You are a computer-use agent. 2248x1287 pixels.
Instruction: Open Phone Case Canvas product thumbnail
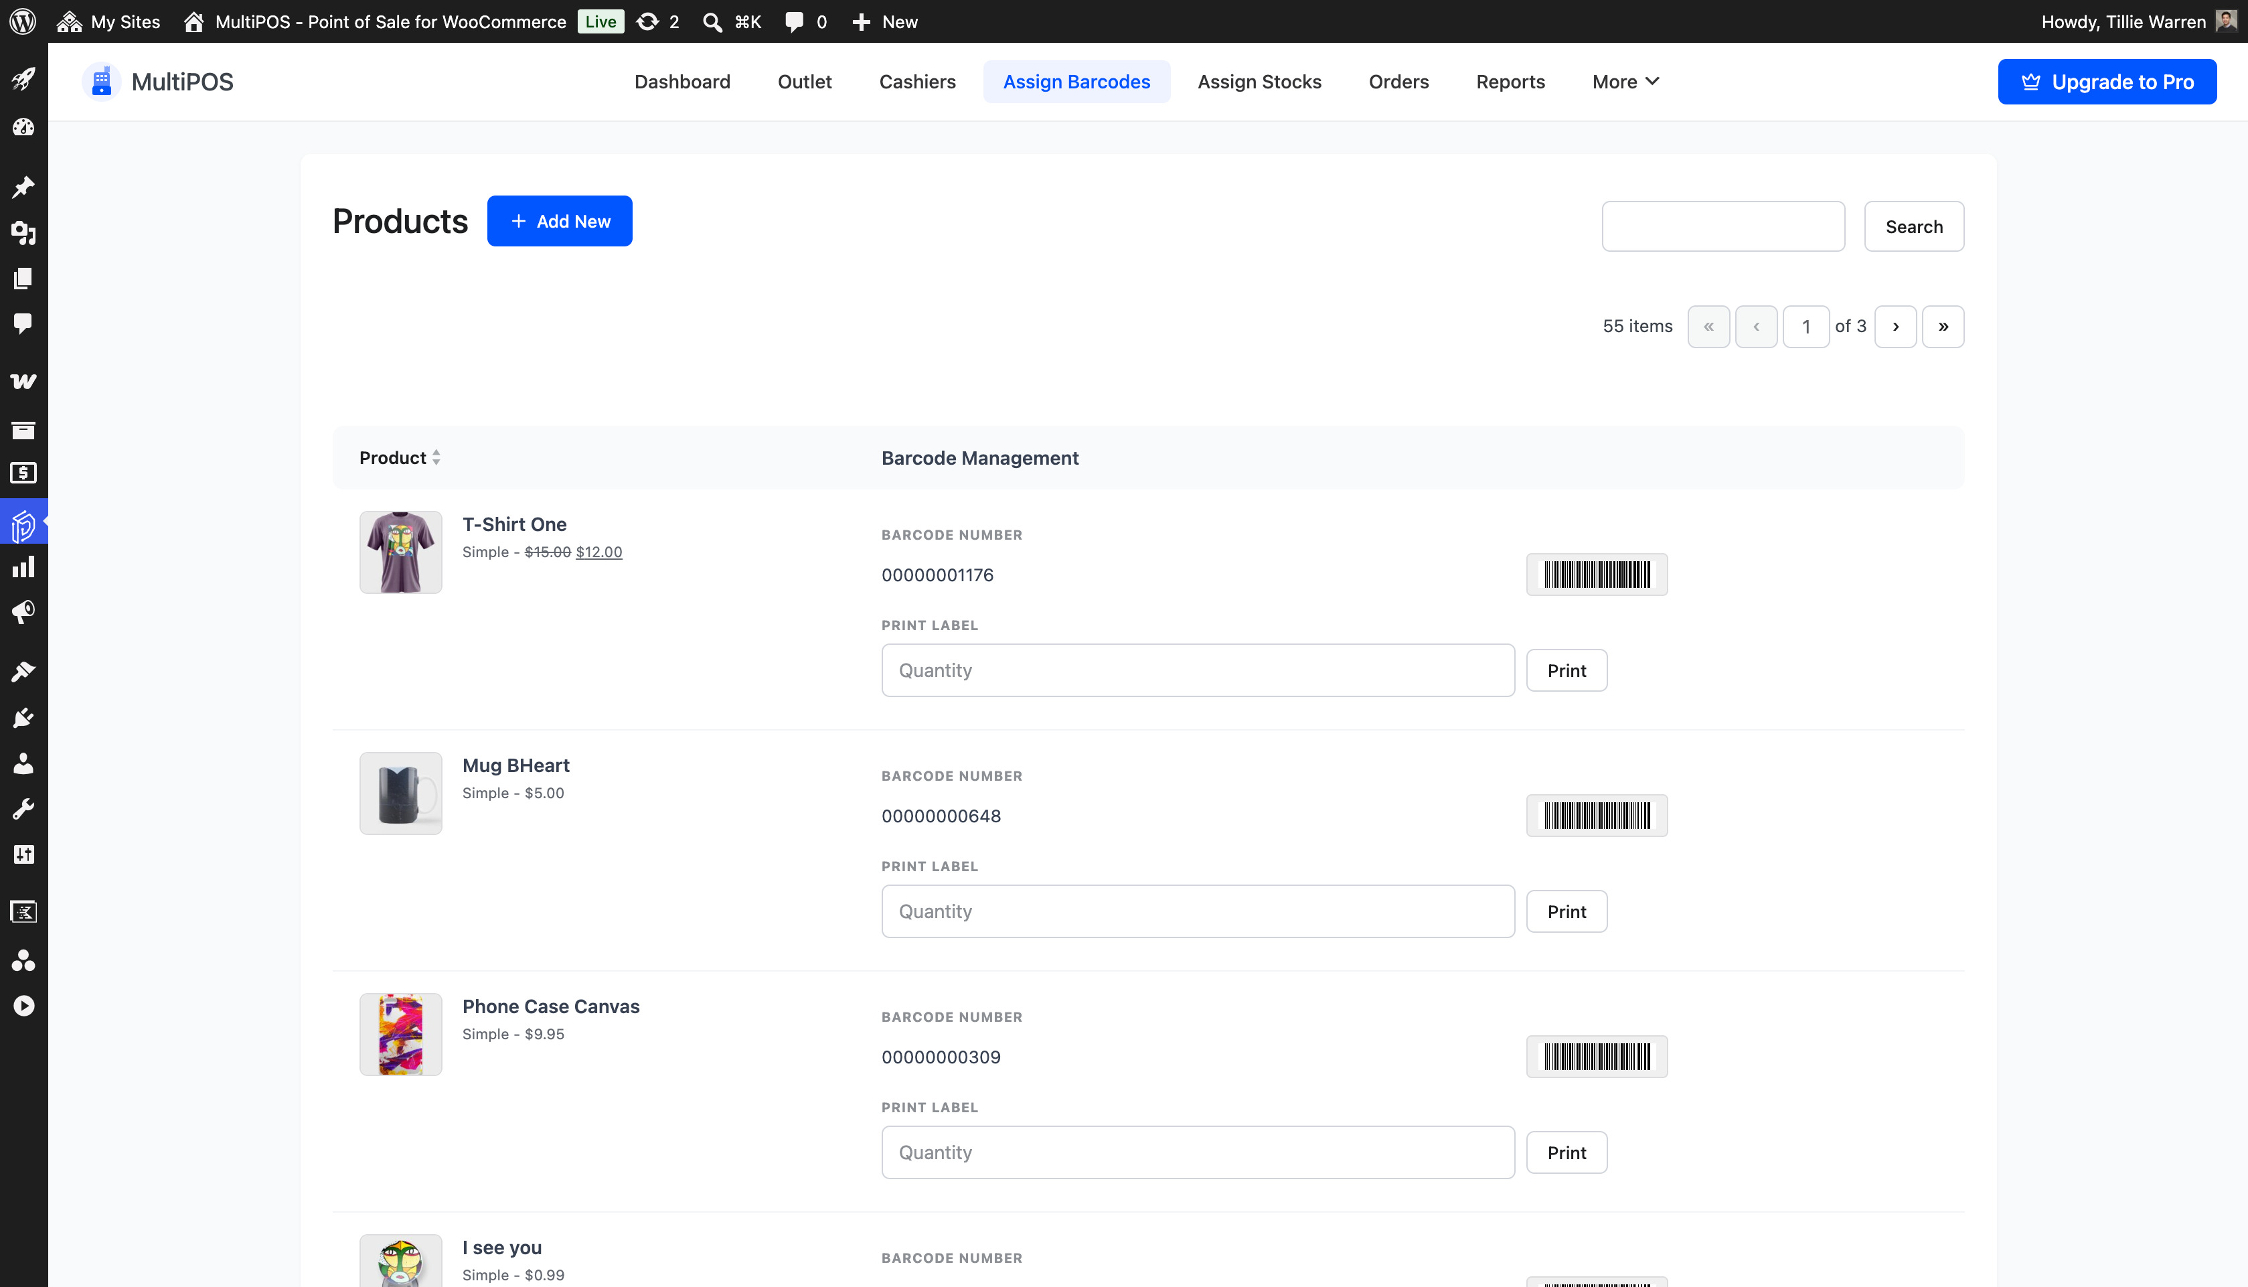tap(400, 1034)
